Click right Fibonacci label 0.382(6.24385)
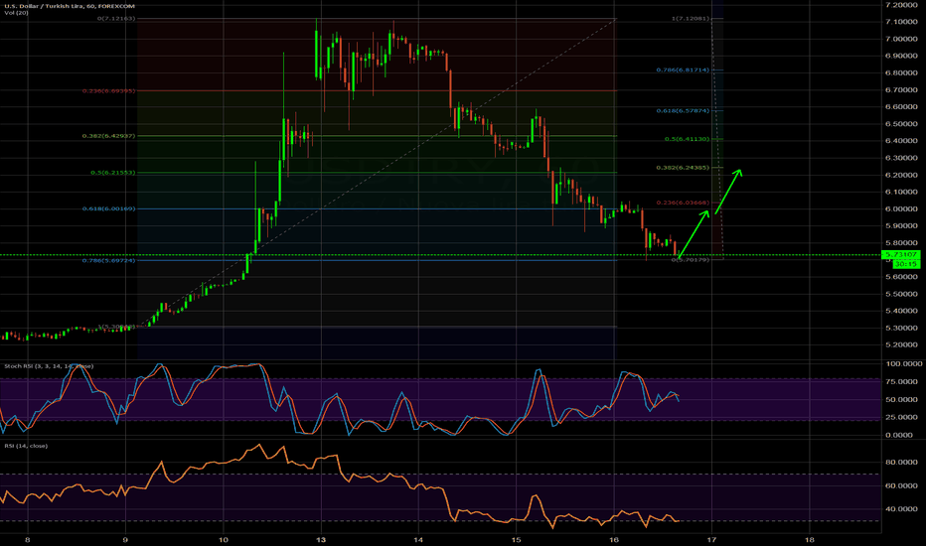Viewport: 926px width, 546px height. pos(683,167)
